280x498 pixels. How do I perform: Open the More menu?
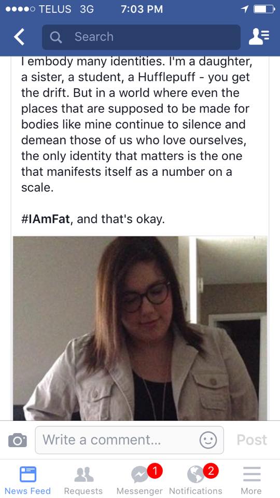[251, 479]
